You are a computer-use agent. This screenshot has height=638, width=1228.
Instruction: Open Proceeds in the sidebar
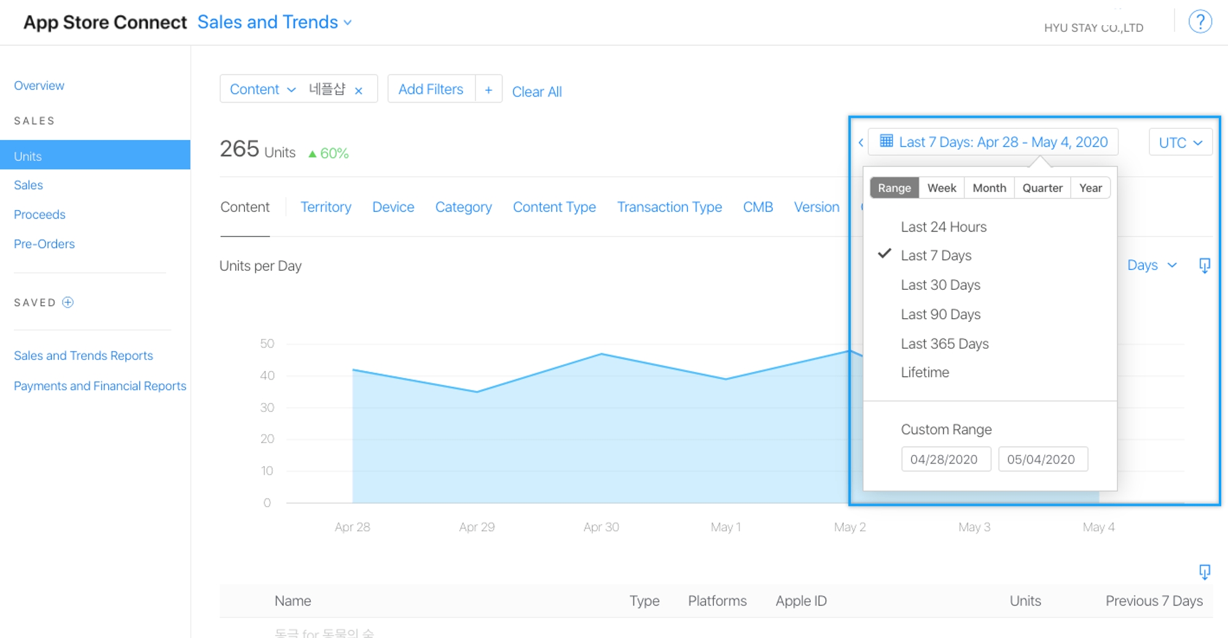(x=39, y=214)
